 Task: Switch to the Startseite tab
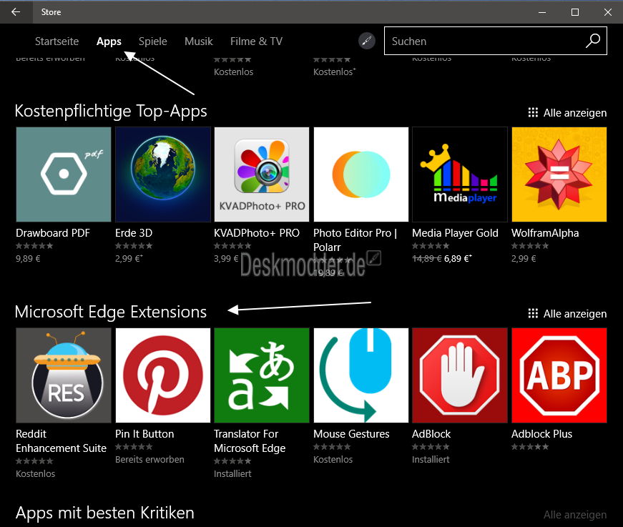(x=57, y=41)
